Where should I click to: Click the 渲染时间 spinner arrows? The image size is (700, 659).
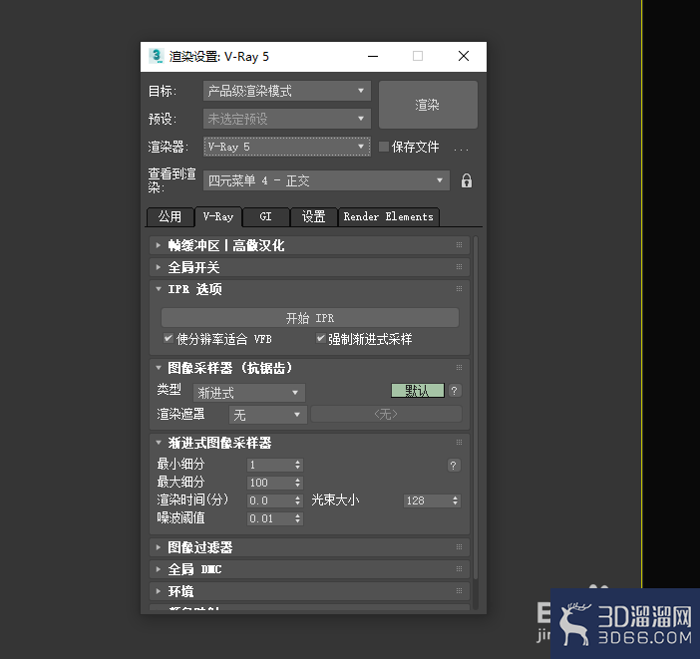pos(298,500)
